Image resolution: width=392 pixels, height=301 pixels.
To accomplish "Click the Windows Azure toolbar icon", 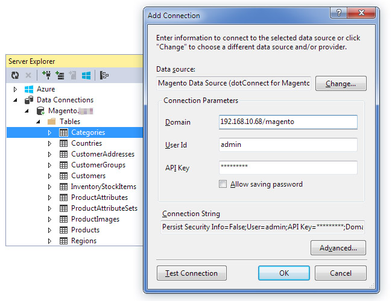I will [x=86, y=75].
